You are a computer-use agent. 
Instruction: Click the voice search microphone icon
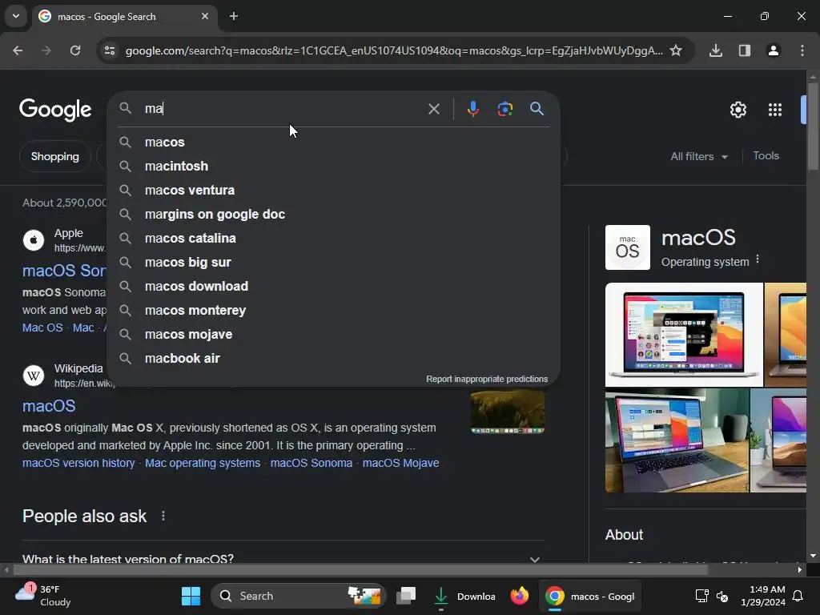click(472, 109)
